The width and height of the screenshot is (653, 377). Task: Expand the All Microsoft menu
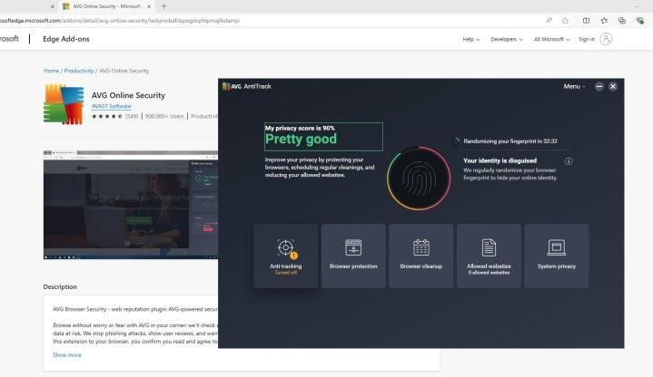pos(552,39)
